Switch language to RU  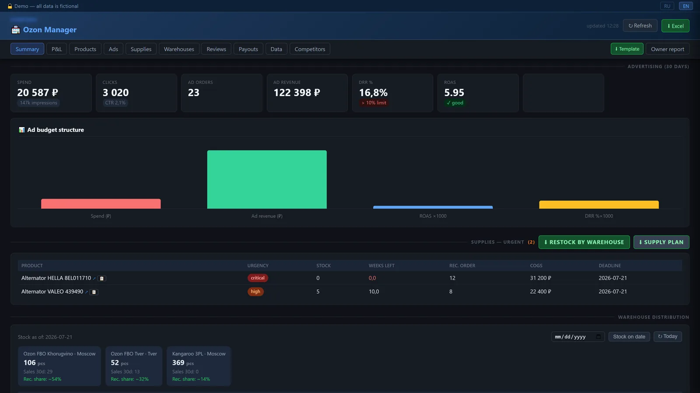667,6
